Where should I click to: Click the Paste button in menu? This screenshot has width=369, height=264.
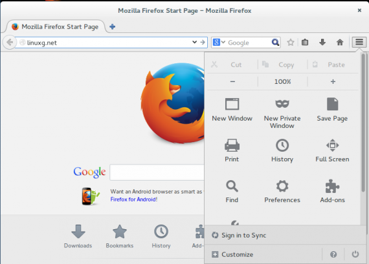point(333,65)
